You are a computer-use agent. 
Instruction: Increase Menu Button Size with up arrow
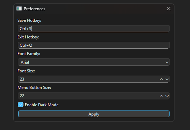161,96
